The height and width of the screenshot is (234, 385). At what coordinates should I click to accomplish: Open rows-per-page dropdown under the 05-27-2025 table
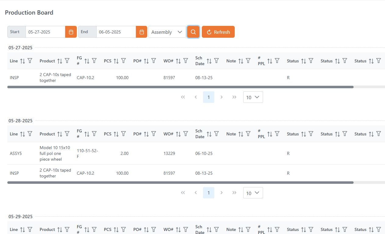[x=253, y=97]
